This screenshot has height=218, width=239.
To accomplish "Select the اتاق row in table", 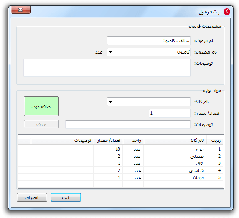I will pos(121,163).
